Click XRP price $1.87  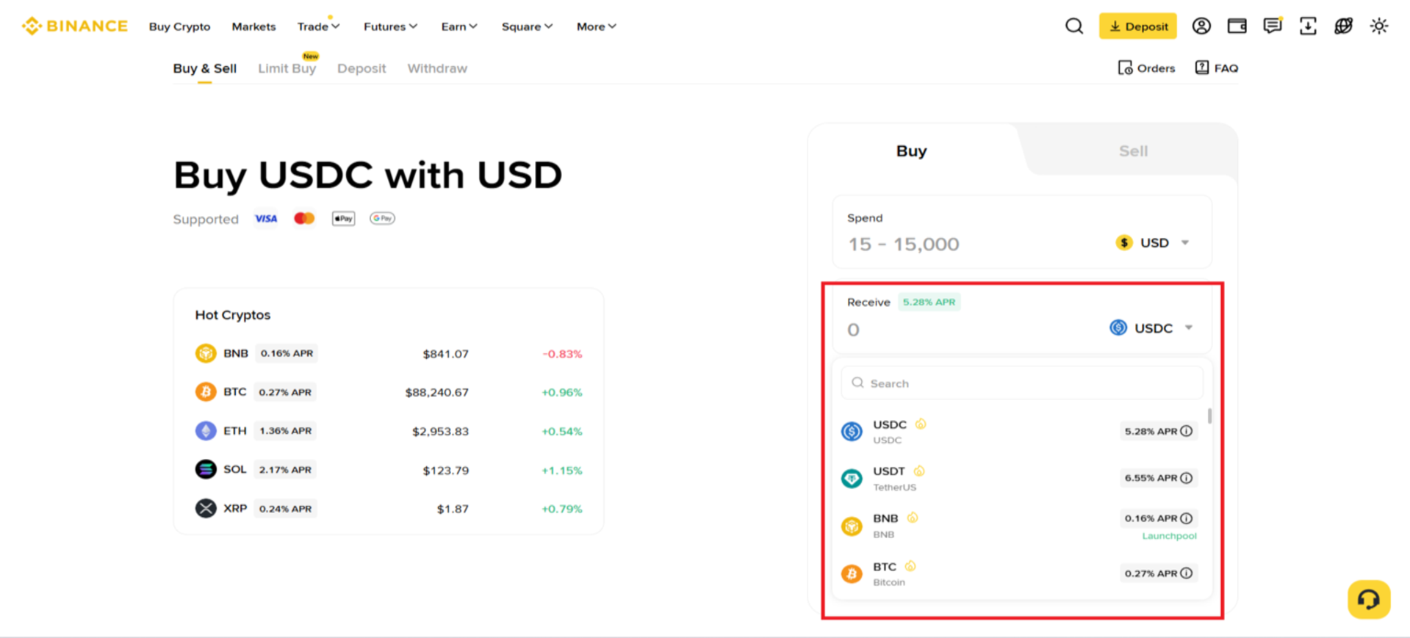(453, 509)
